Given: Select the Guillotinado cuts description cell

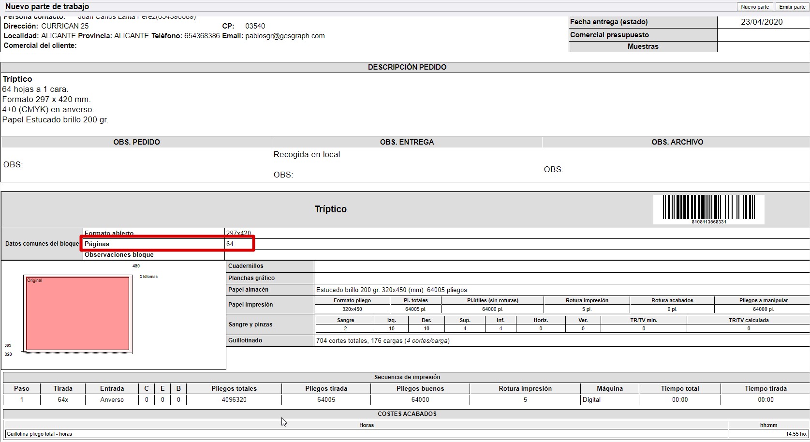Looking at the screenshot, I should [x=383, y=341].
